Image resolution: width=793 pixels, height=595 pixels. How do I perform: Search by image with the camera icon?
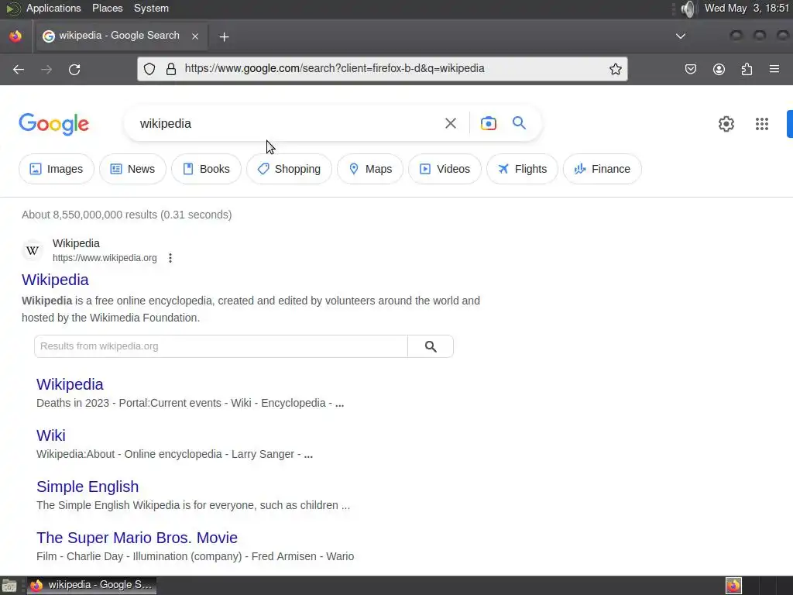coord(488,123)
